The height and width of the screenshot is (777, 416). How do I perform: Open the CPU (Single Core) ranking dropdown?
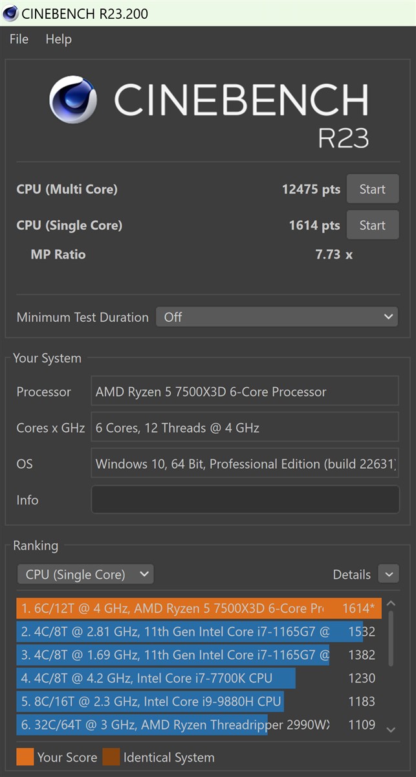click(x=85, y=574)
